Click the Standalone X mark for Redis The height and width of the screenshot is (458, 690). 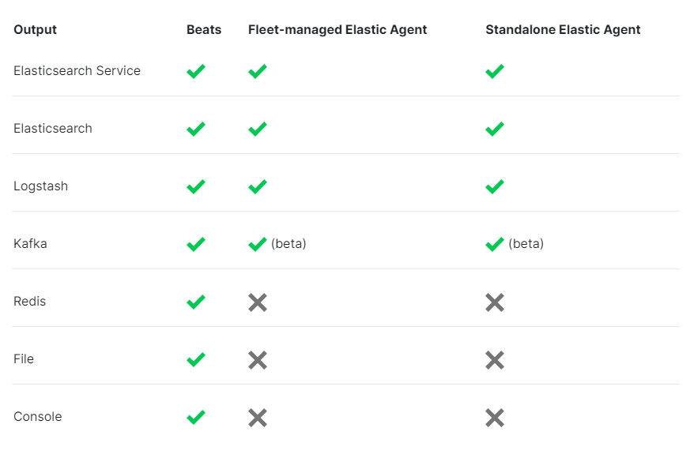[x=495, y=302]
